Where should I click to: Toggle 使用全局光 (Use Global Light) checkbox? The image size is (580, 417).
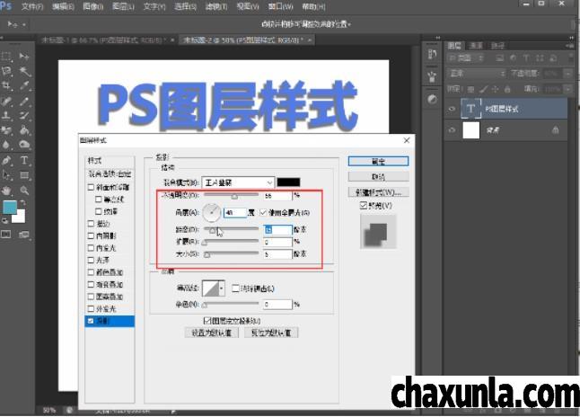click(x=263, y=213)
